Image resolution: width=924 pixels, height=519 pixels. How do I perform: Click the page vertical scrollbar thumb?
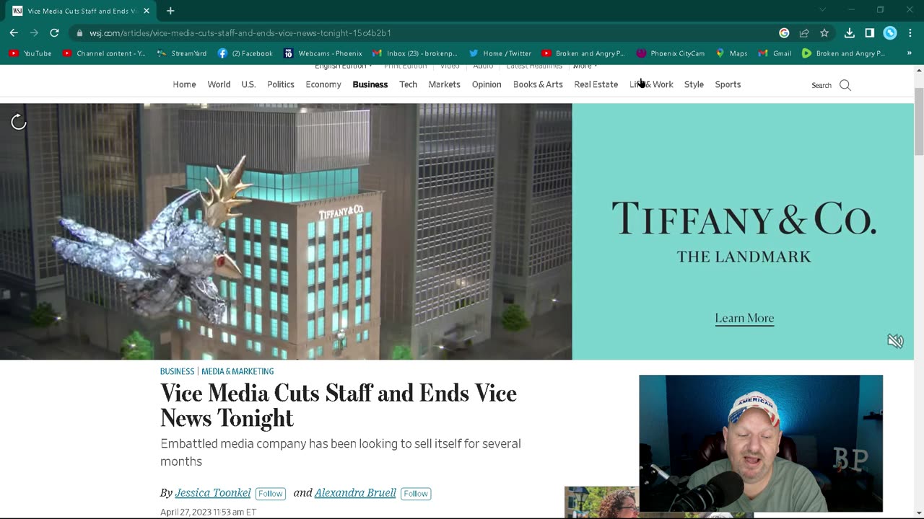[x=919, y=120]
